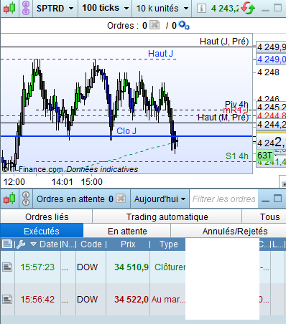
Task: Click the 15:56:42 time cell
Action: [x=37, y=299]
